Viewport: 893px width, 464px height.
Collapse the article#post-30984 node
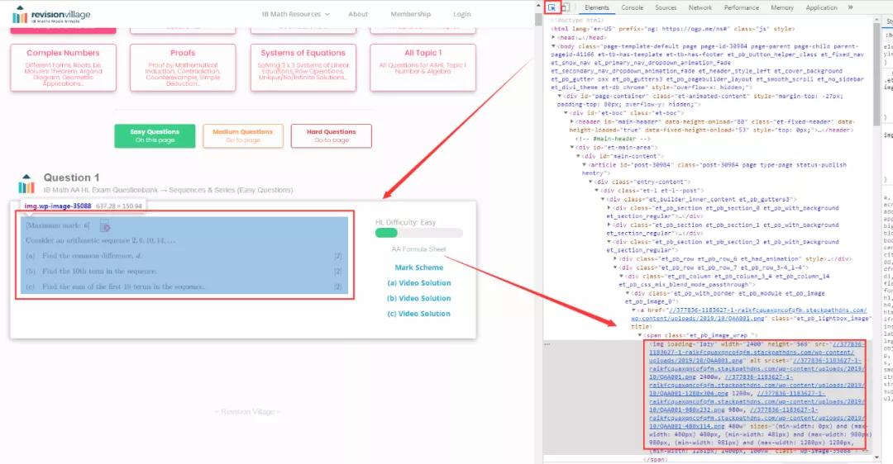[x=585, y=165]
